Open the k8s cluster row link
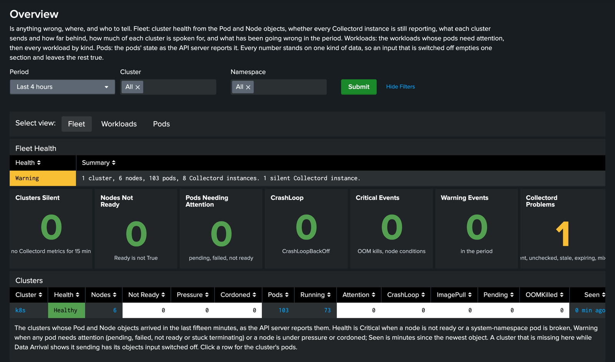 (x=20, y=311)
